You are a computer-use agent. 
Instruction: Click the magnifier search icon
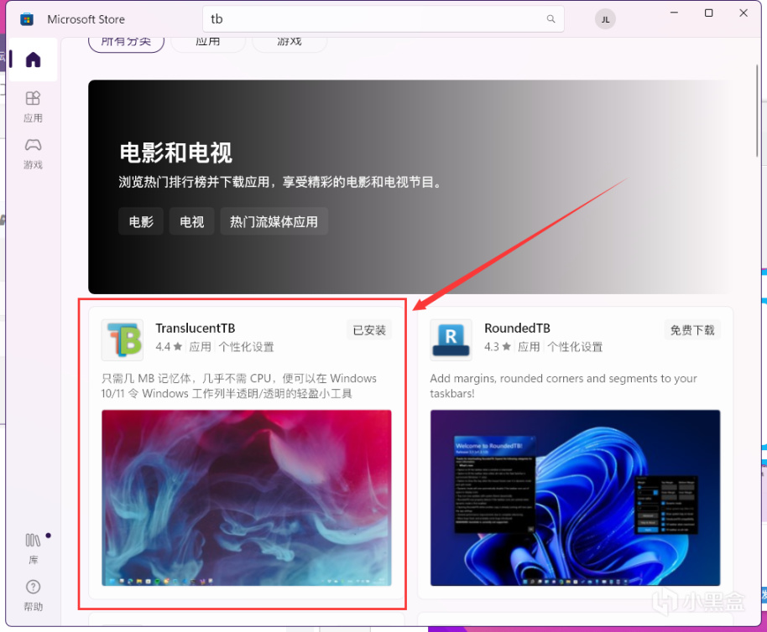[550, 19]
